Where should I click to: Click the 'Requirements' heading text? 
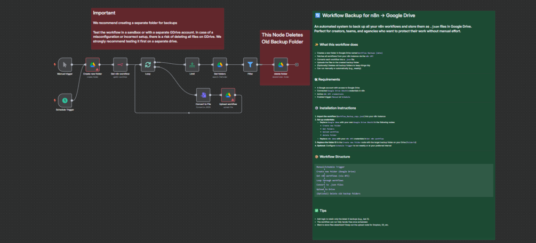tap(329, 79)
